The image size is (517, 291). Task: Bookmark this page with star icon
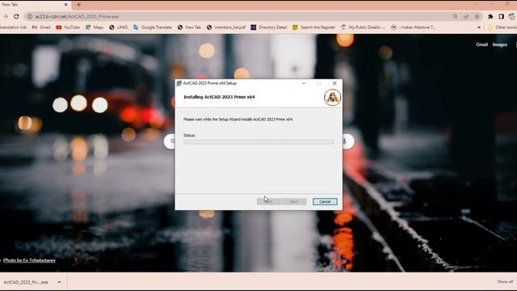click(477, 16)
